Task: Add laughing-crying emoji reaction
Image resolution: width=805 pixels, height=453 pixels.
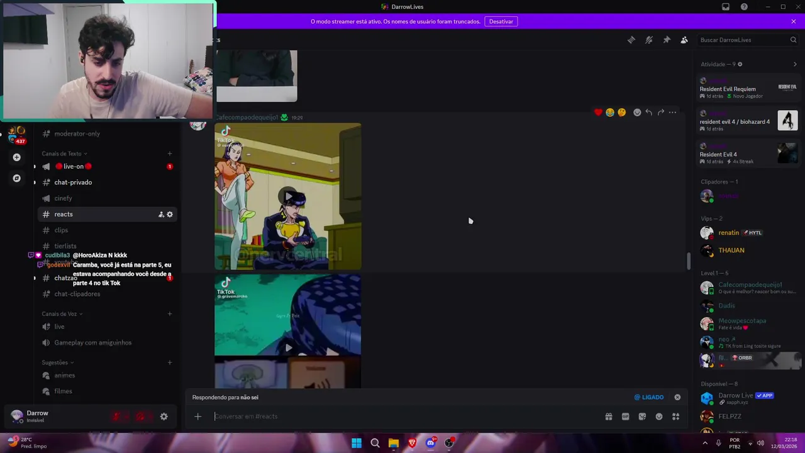Action: (x=610, y=112)
